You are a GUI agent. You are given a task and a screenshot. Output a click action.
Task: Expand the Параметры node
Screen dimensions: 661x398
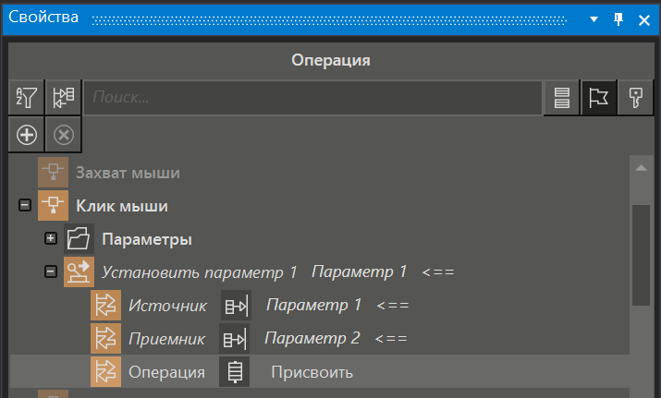(51, 239)
